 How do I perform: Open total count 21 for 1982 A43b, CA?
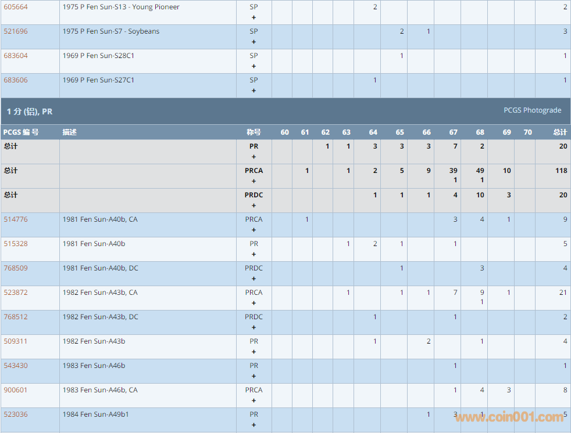pos(562,293)
